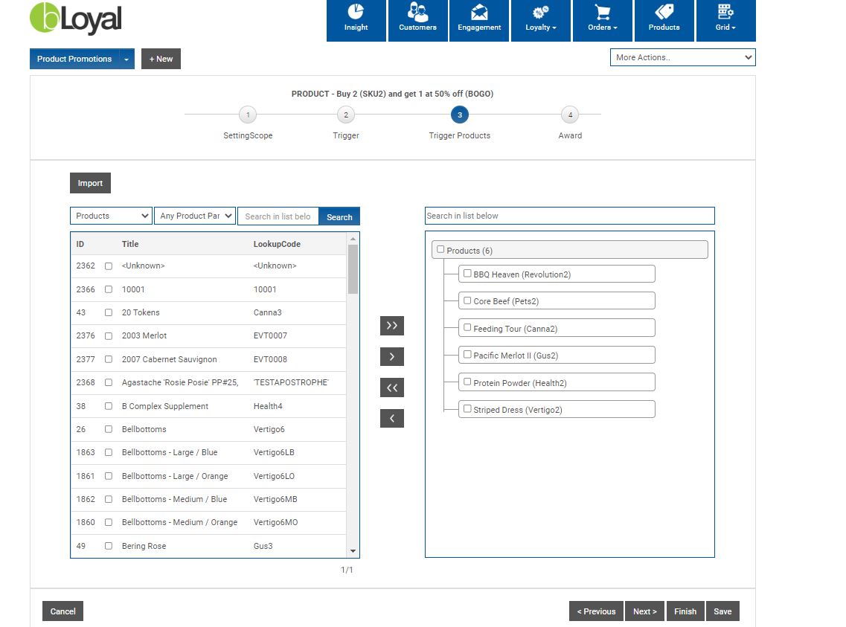Click the single left arrow remove button
Image resolution: width=846 pixels, height=627 pixels.
pyautogui.click(x=391, y=419)
